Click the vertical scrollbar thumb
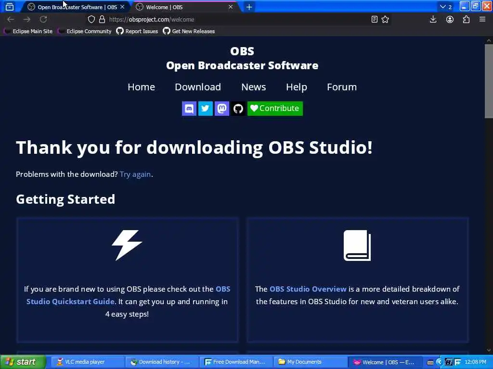The width and height of the screenshot is (493, 369). click(489, 81)
